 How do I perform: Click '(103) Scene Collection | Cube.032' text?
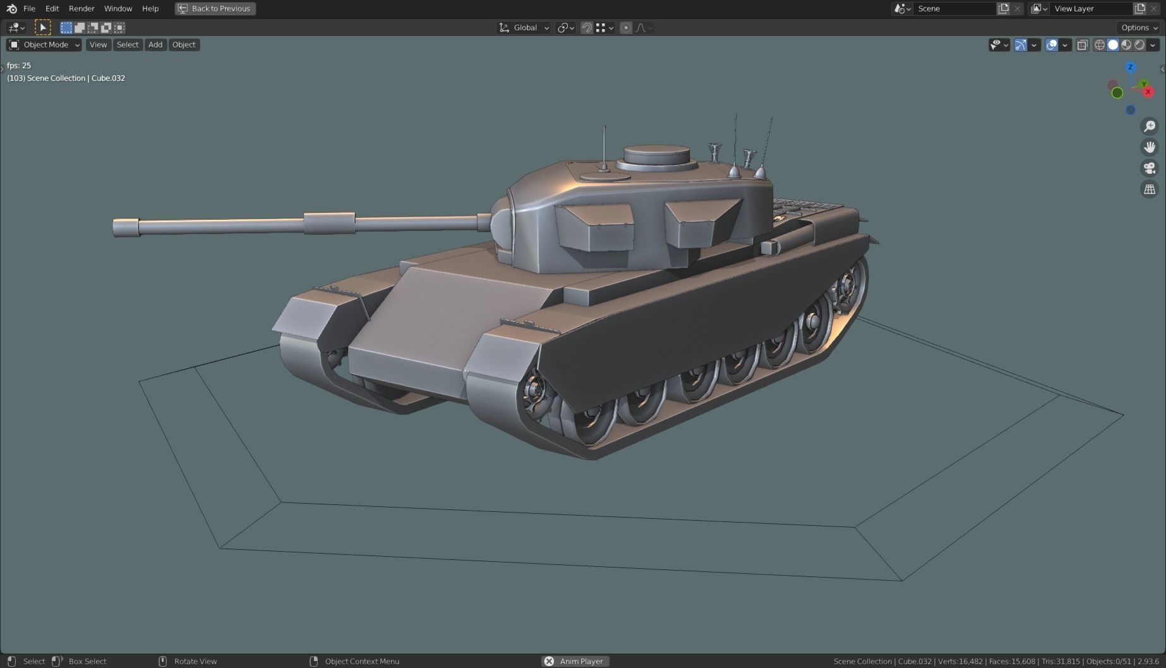tap(66, 78)
